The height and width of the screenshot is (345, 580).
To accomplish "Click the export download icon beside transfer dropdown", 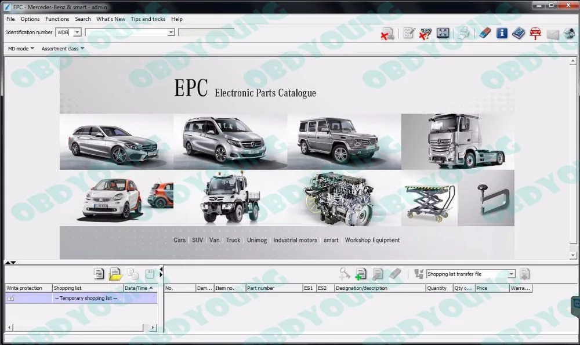I will [524, 274].
